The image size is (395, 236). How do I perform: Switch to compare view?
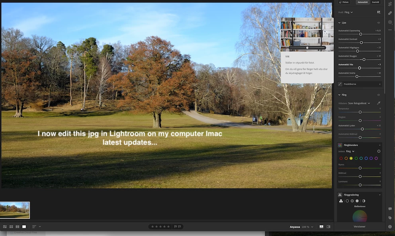tap(18, 226)
